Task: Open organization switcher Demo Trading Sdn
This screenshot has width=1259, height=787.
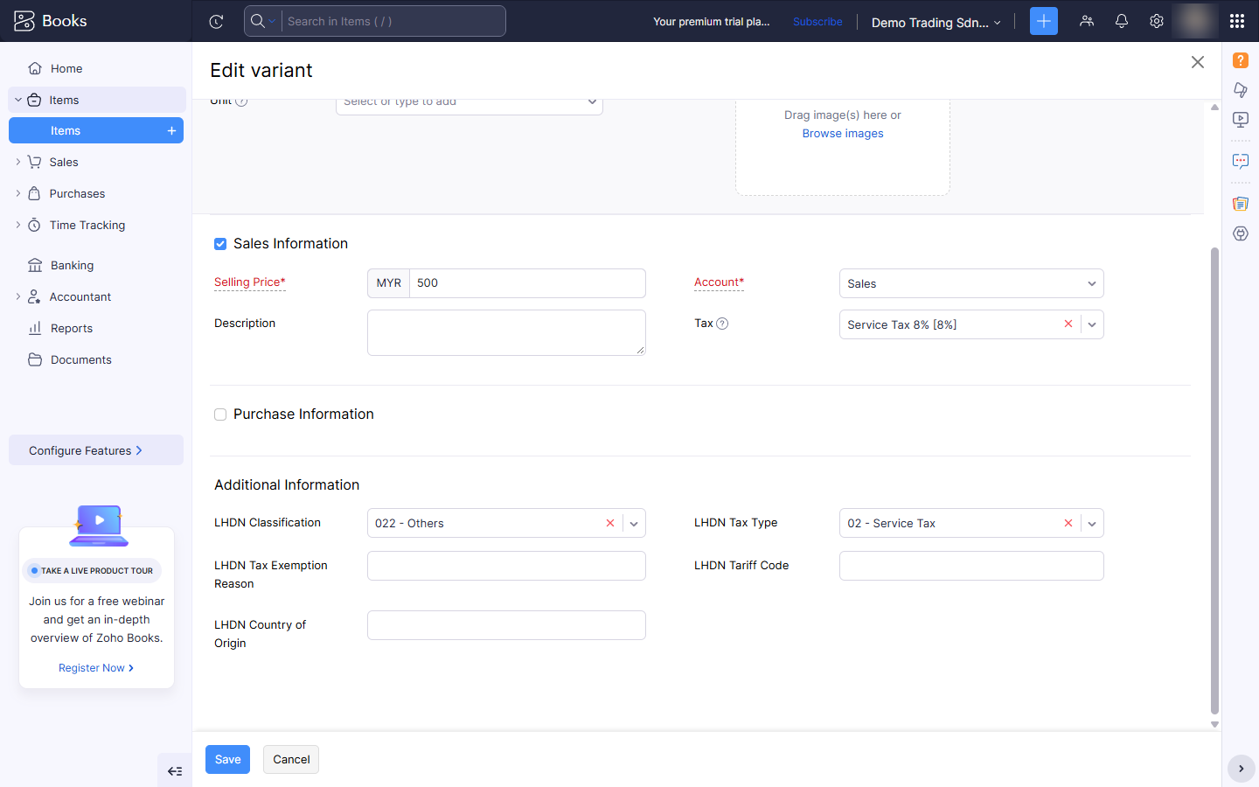Action: [x=936, y=22]
